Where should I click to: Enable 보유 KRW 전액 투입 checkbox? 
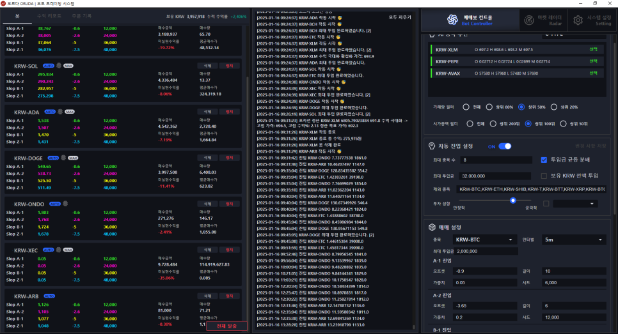point(544,175)
